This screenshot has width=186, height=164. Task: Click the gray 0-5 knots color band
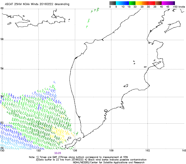pyautogui.click(x=113, y=3)
